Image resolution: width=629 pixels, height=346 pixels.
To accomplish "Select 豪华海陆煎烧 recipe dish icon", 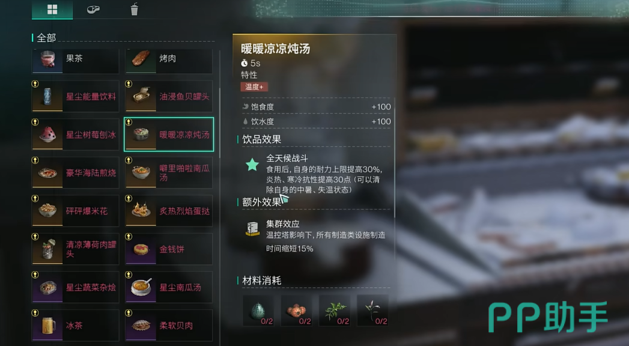I will point(47,173).
